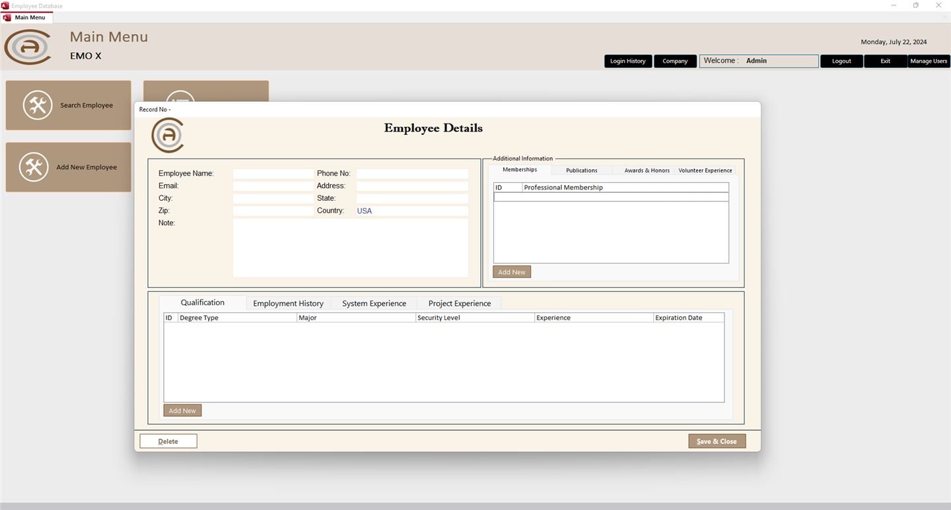The width and height of the screenshot is (951, 510).
Task: Click the logo in Employee Details dialog
Action: (168, 135)
